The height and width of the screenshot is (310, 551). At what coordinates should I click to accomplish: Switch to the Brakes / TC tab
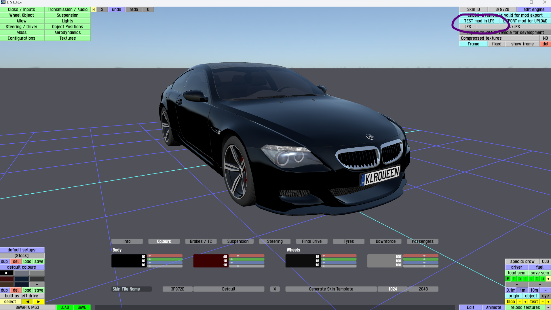click(201, 241)
